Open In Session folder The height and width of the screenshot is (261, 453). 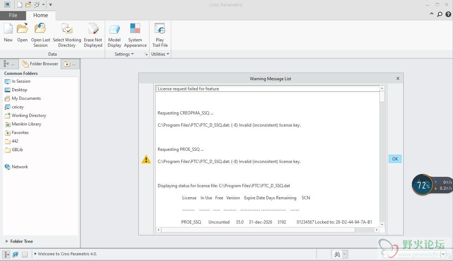pyautogui.click(x=21, y=81)
